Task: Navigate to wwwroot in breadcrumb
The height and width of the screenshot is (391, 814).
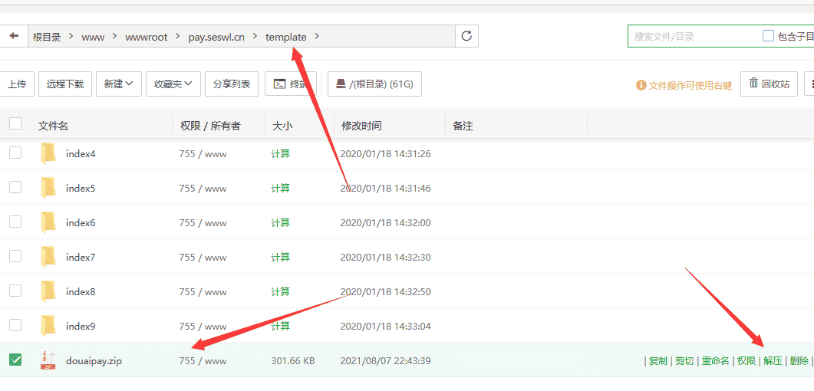Action: (147, 37)
